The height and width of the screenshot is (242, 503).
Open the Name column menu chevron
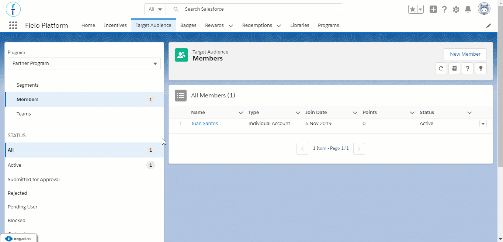point(241,113)
